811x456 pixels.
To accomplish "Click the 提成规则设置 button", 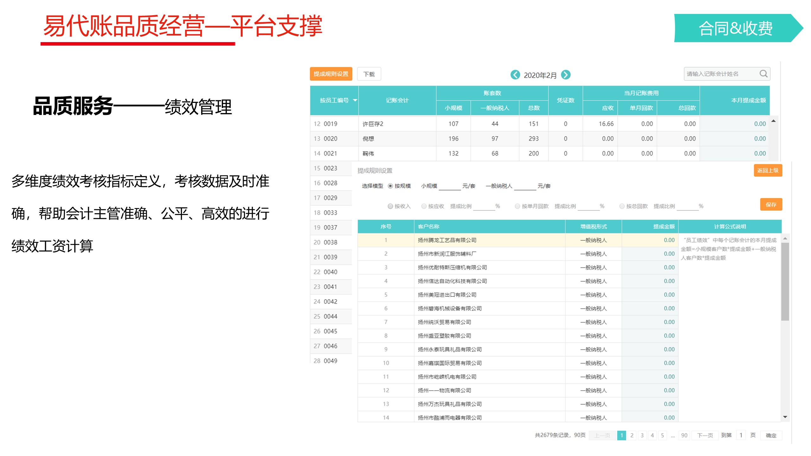I will point(331,74).
